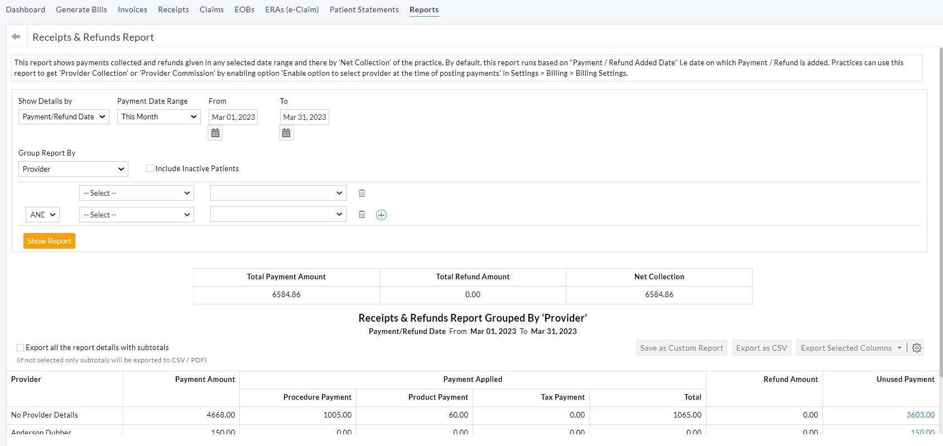Delete the AND filter row
Viewport: 943px width, 446px height.
pos(362,215)
